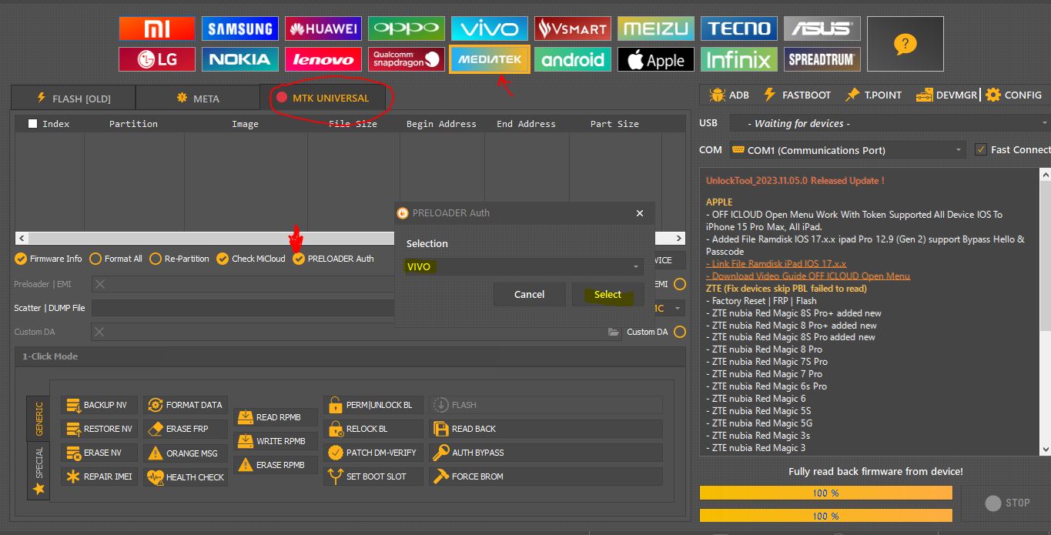
Task: Select the ASUS brand tile
Action: [822, 28]
